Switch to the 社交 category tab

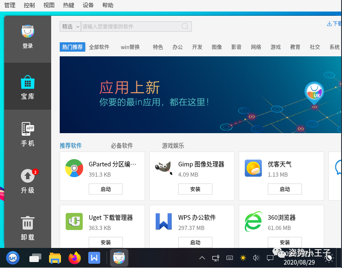(315, 47)
